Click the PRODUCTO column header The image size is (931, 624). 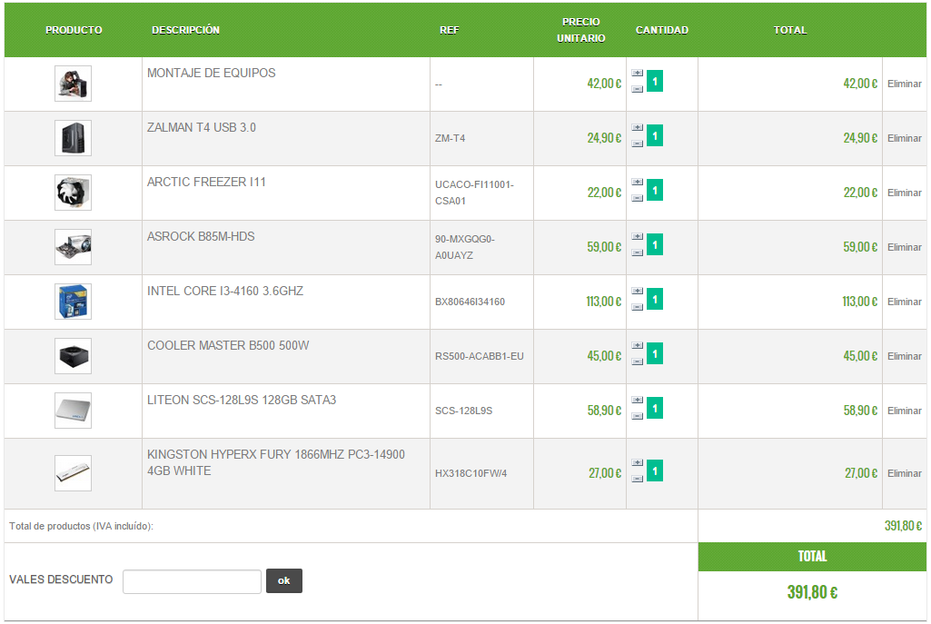(74, 30)
